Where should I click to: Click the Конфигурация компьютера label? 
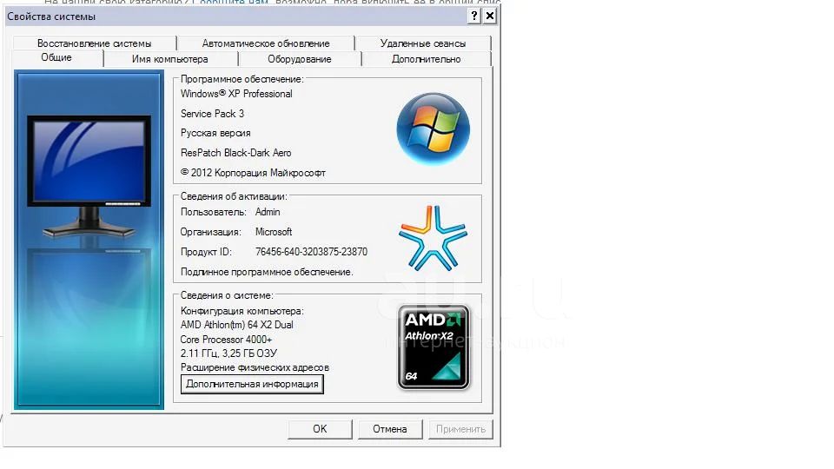tap(242, 311)
